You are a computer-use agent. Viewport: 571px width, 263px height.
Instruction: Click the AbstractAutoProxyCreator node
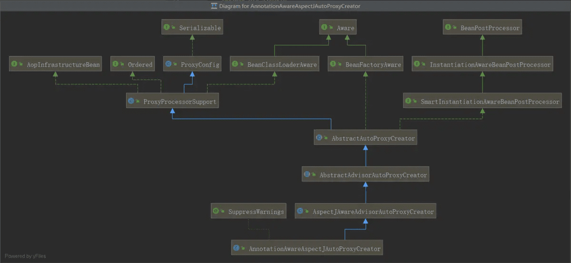click(365, 138)
